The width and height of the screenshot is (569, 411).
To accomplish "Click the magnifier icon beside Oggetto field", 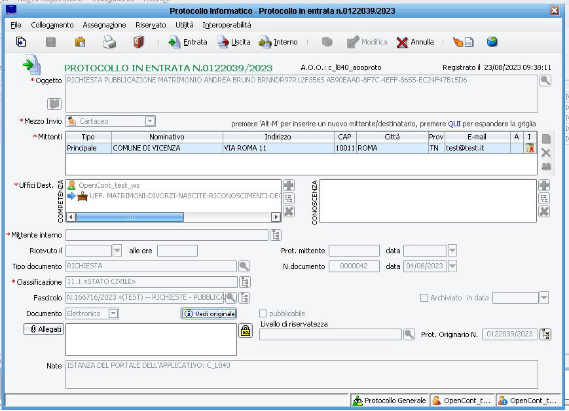I will (545, 80).
